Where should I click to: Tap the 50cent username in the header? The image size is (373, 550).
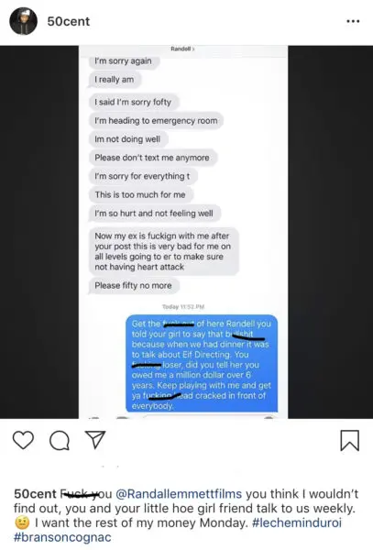click(69, 21)
